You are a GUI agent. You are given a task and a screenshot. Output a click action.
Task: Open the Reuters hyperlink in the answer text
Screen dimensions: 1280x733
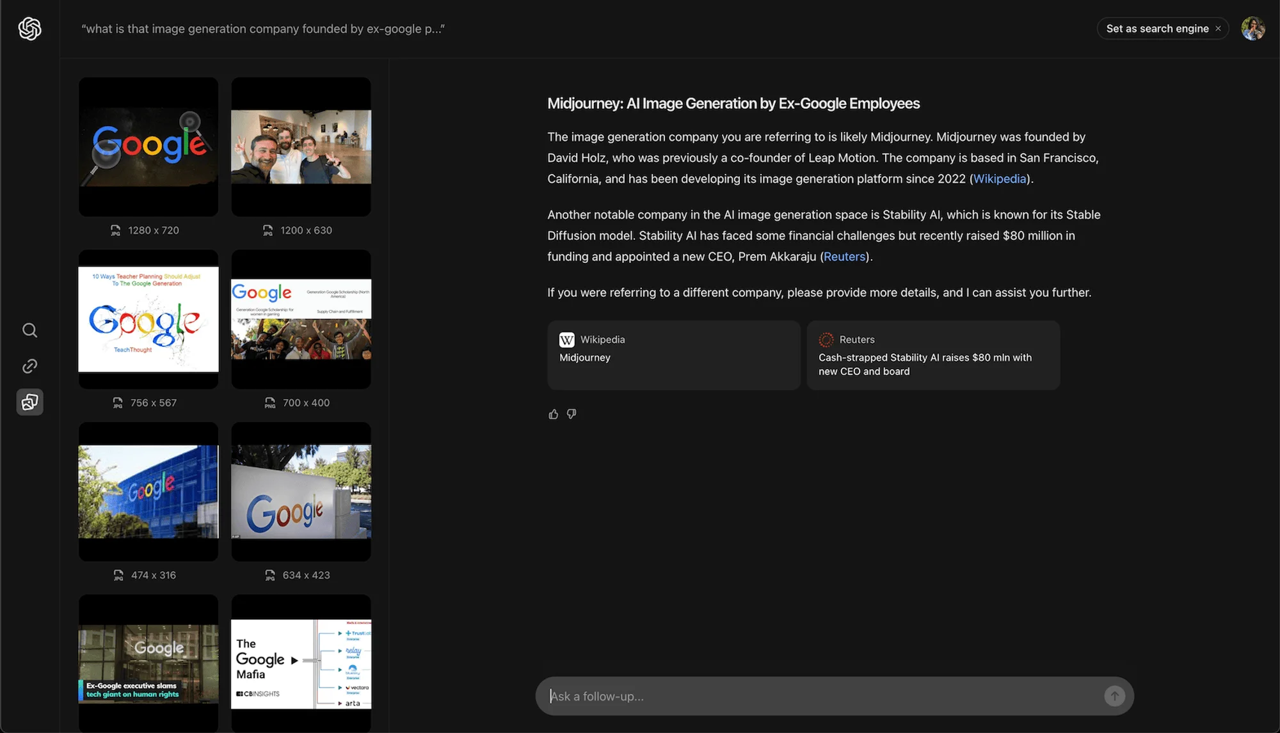point(844,256)
